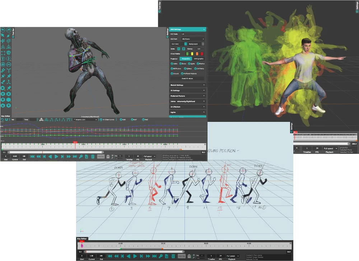Click the GUI Scale input field
The height and width of the screenshot is (261, 359).
pyautogui.click(x=192, y=34)
